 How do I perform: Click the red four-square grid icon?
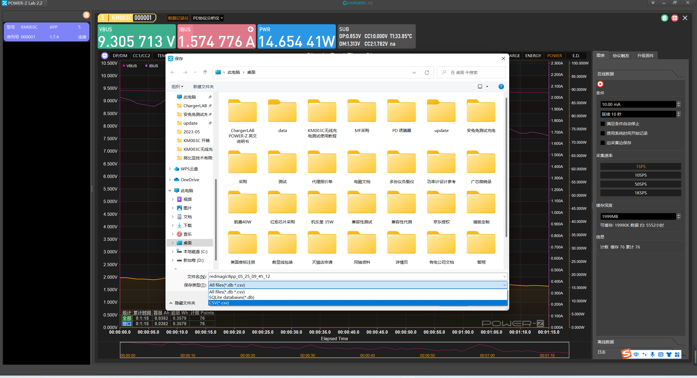coord(674,18)
